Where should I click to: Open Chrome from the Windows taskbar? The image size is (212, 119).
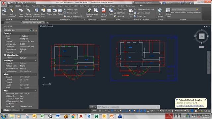(x=73, y=116)
